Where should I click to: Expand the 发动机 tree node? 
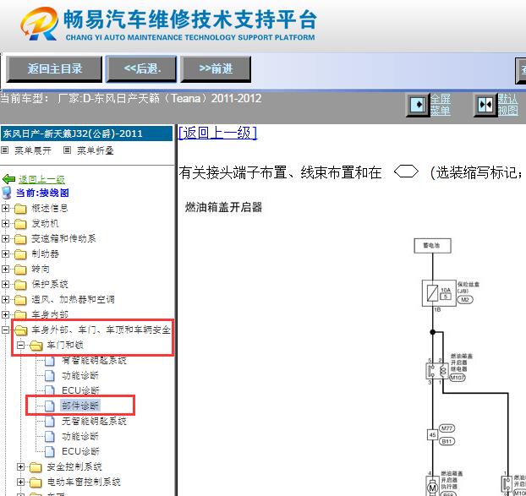point(5,223)
